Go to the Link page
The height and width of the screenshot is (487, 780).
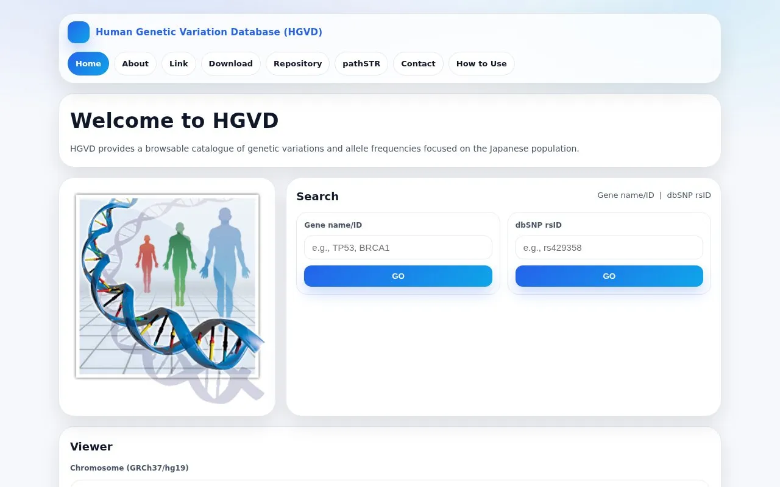click(179, 63)
